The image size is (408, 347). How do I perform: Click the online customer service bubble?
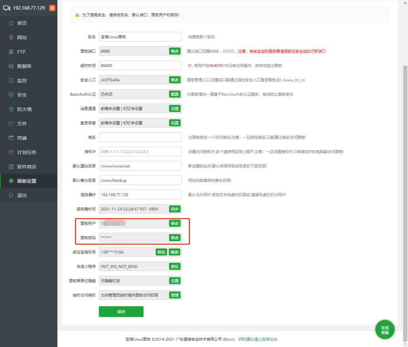384,330
